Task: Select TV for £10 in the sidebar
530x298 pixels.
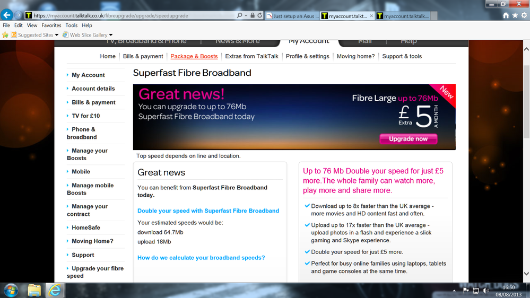Action: [x=85, y=116]
